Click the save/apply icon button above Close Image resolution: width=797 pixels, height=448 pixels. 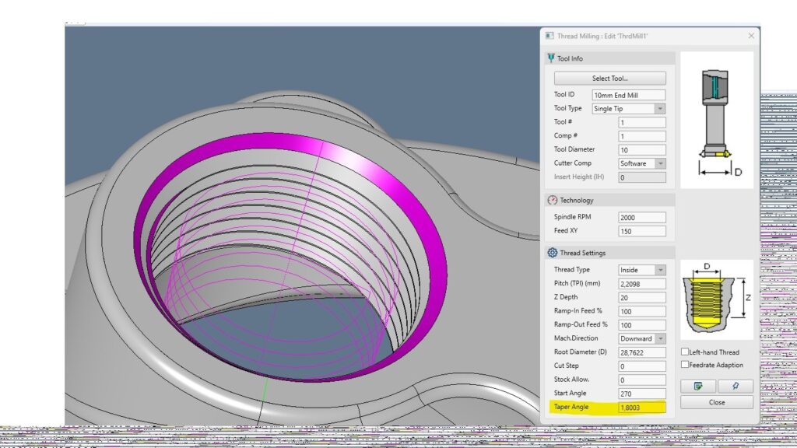click(698, 386)
